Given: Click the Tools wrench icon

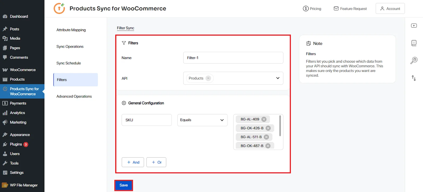Looking at the screenshot, I should (x=5, y=163).
